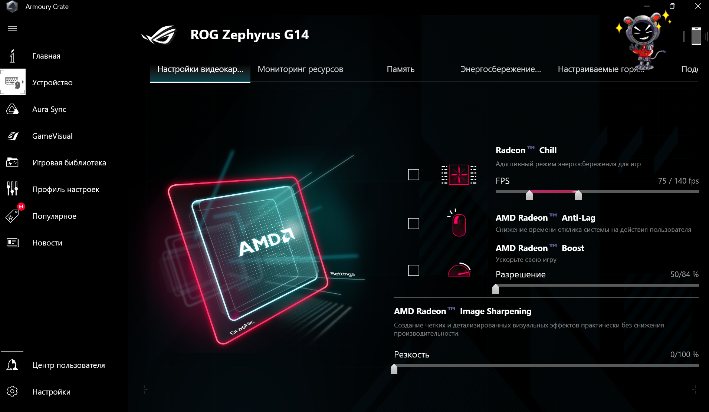This screenshot has height=412, width=709.
Task: Expand the Устройство device submenu arrow
Action: [23, 82]
